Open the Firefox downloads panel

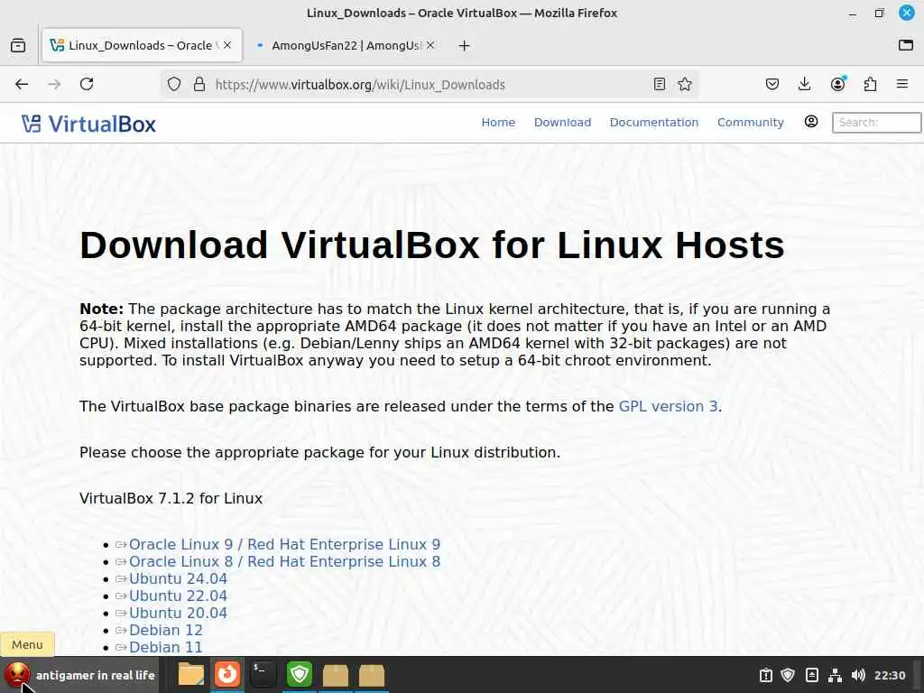(804, 84)
